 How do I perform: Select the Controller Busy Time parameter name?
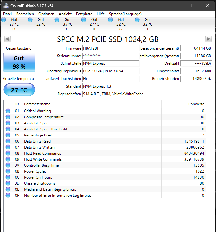click(x=41, y=165)
